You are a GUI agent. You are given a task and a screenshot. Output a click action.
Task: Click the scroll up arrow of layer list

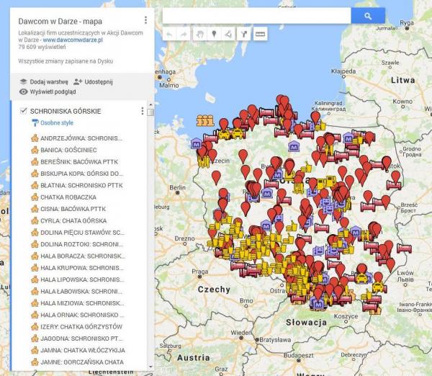150,105
